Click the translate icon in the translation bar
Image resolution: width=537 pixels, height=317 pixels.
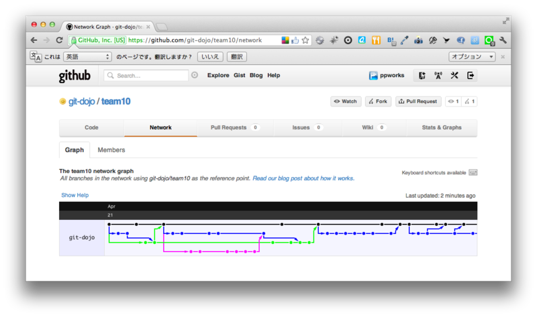click(36, 56)
